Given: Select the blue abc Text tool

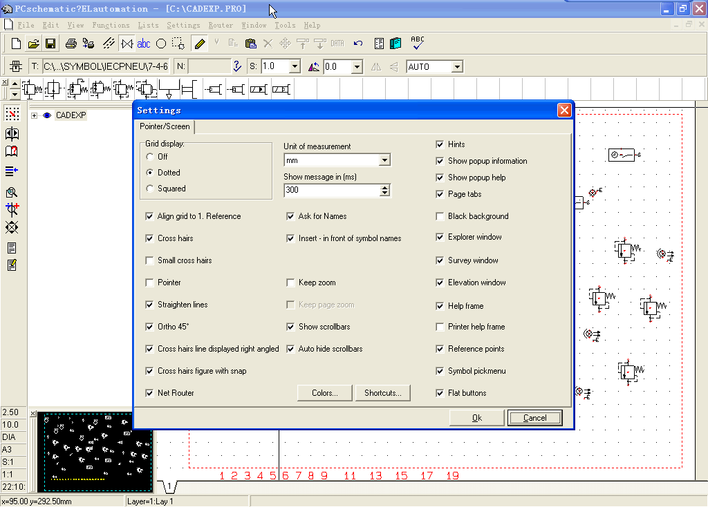Looking at the screenshot, I should click(144, 44).
